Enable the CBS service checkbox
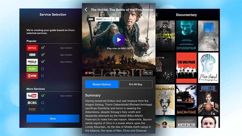 click(42, 103)
